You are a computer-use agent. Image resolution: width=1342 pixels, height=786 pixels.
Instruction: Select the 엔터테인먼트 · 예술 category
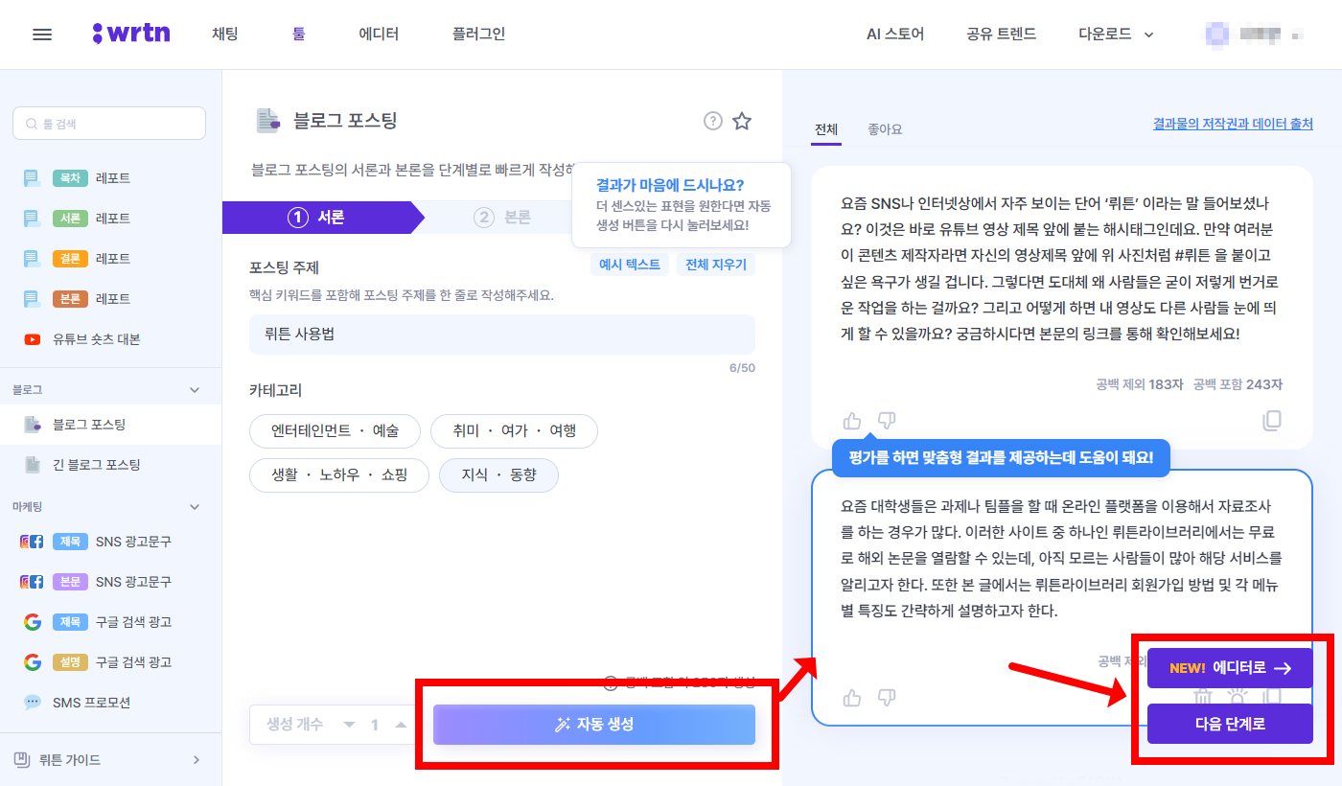[x=335, y=431]
